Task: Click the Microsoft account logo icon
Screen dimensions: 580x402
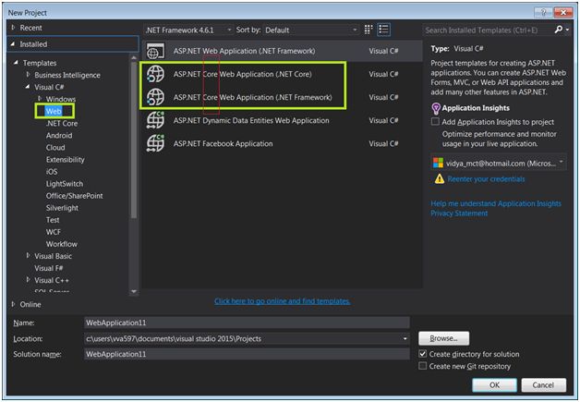Action: pos(438,163)
